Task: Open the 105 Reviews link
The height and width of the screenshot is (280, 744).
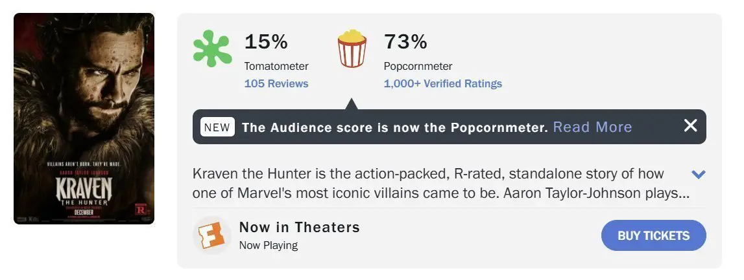Action: (x=276, y=83)
